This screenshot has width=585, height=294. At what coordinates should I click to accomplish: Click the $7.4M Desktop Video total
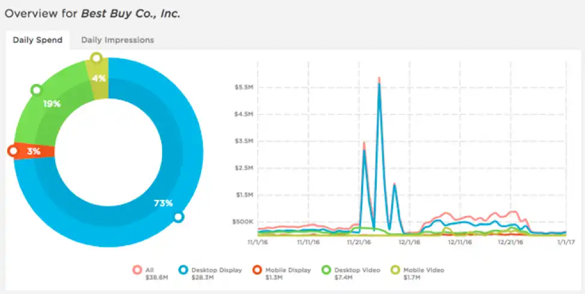tap(343, 278)
